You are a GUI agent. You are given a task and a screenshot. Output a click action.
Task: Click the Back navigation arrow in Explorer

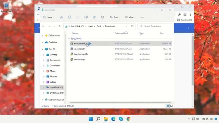pos(43,26)
